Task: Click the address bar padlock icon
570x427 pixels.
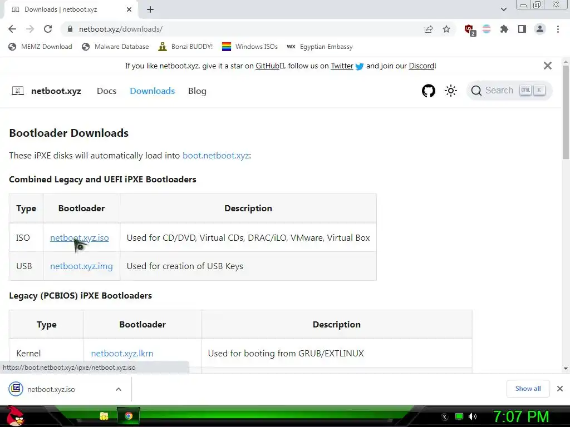Action: 70,29
